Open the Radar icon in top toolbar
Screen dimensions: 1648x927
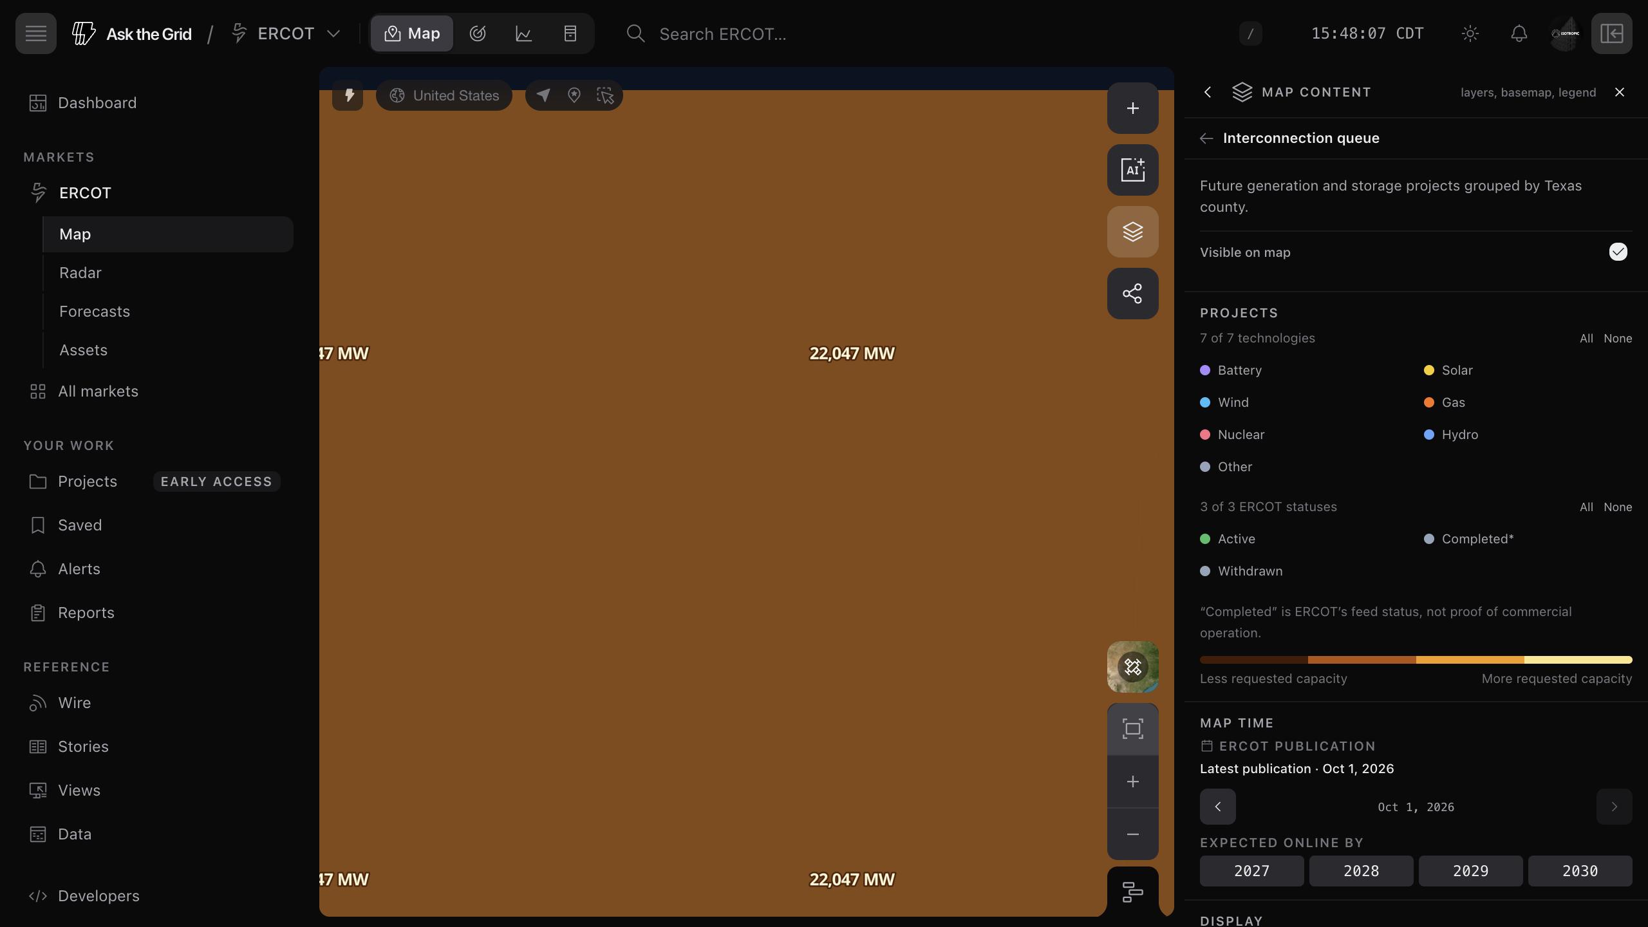[478, 33]
